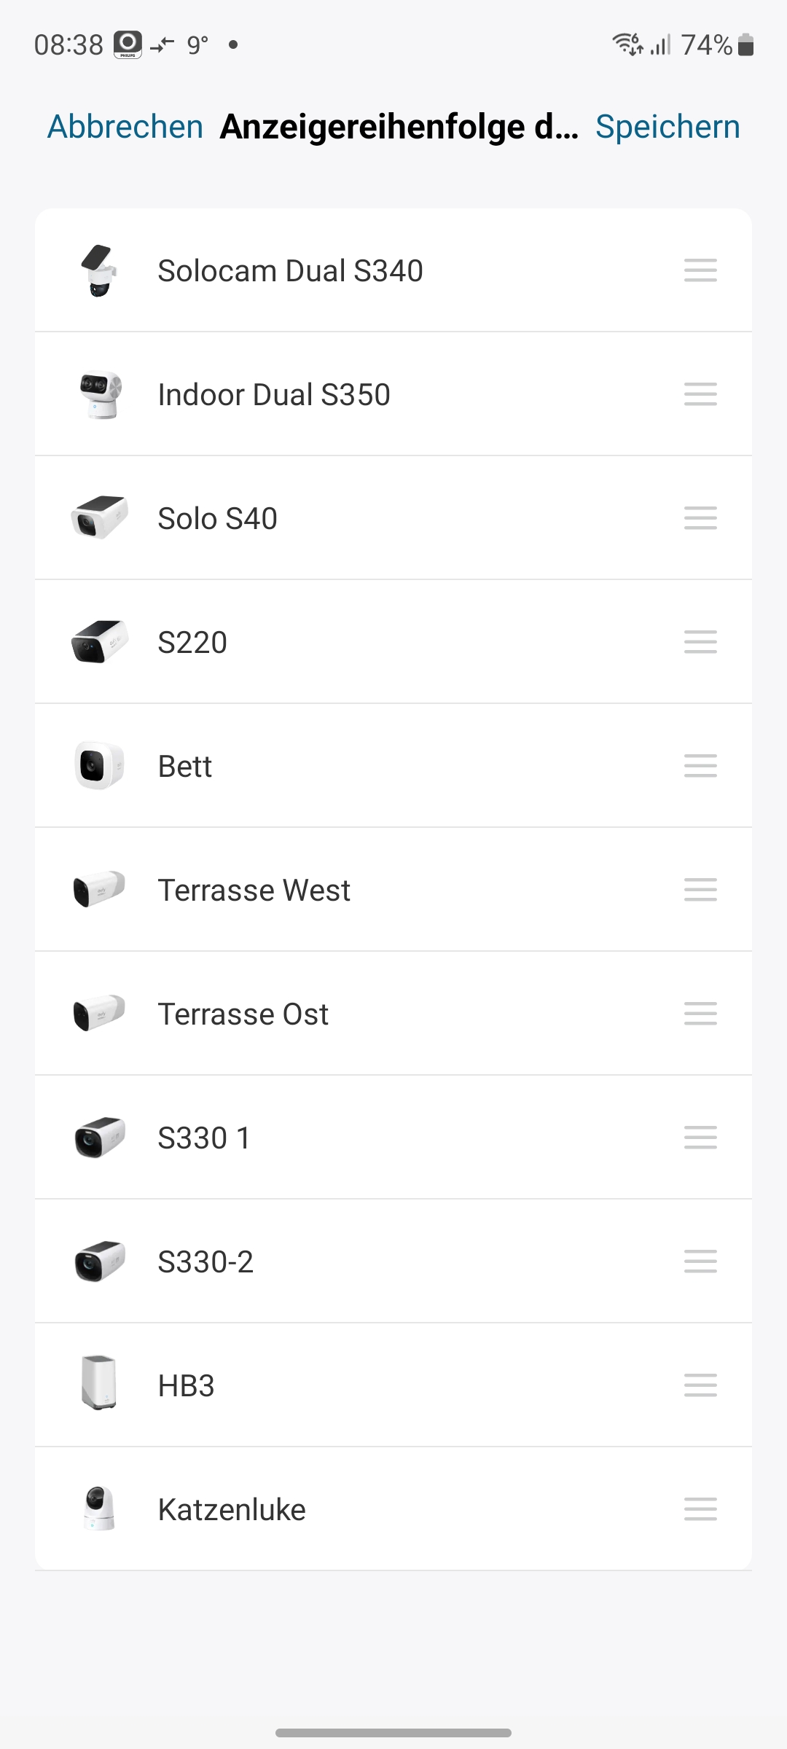
Task: Tap the Solocam Dual S340 reorder handle
Action: [700, 270]
